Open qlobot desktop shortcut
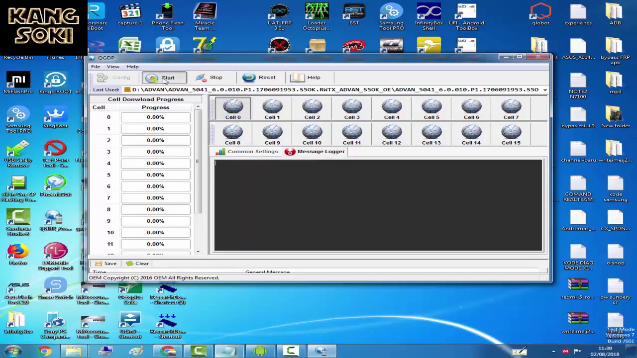Viewport: 637px width, 358px height. pyautogui.click(x=540, y=14)
